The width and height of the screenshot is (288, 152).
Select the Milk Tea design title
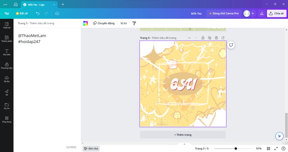(196, 13)
